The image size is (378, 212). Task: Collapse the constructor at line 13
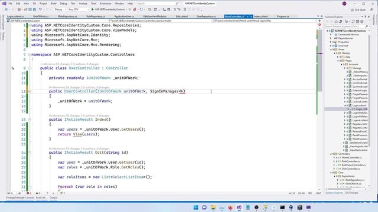[x=30, y=91]
